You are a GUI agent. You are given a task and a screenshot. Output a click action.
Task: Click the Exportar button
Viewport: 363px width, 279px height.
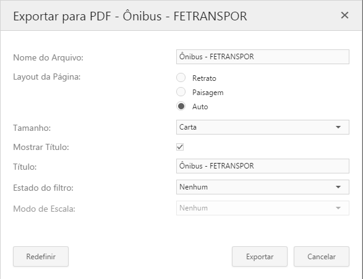coord(260,256)
